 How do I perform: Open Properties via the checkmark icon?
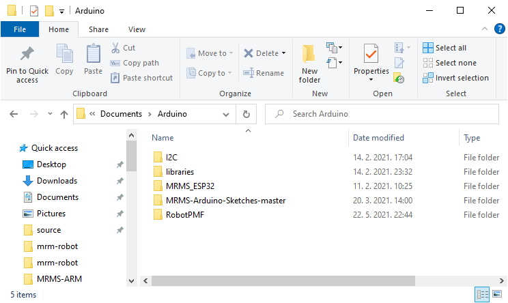pos(371,54)
